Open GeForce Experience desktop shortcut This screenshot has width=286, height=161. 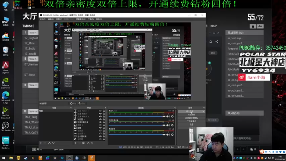(x=5, y=83)
